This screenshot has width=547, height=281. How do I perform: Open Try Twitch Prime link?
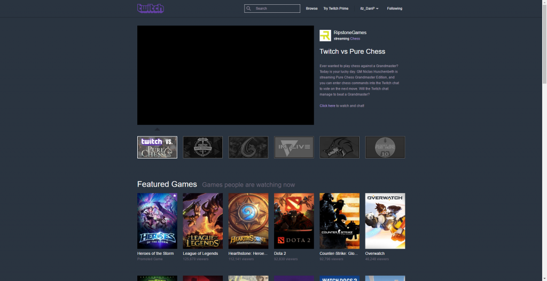point(335,9)
